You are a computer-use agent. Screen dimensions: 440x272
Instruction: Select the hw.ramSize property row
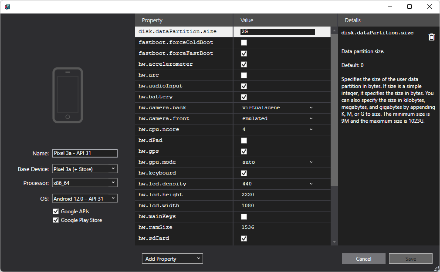(183, 227)
